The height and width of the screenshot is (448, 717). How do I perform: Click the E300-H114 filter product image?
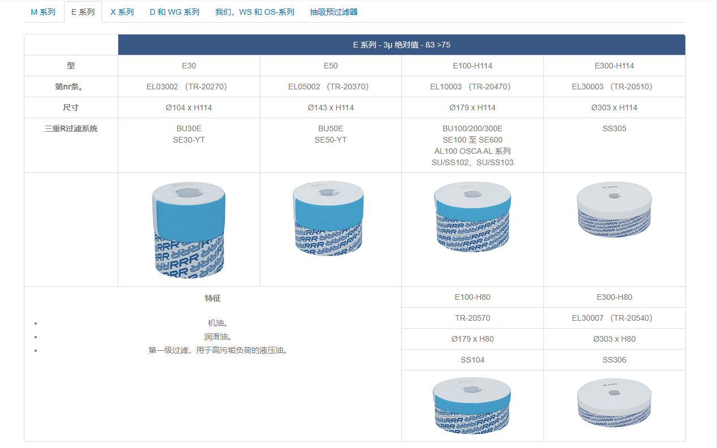(614, 209)
